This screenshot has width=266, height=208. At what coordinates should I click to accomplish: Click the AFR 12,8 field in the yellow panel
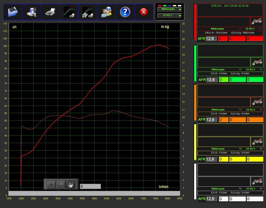pyautogui.click(x=211, y=159)
